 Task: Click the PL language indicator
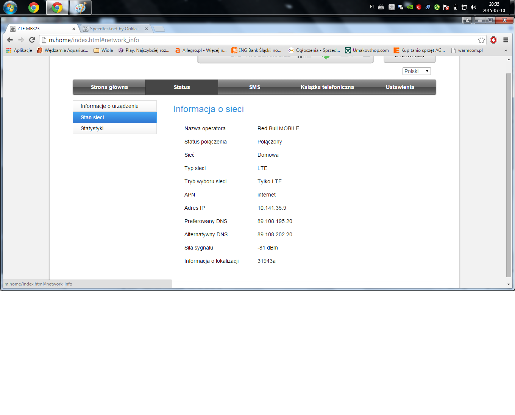[x=372, y=7]
